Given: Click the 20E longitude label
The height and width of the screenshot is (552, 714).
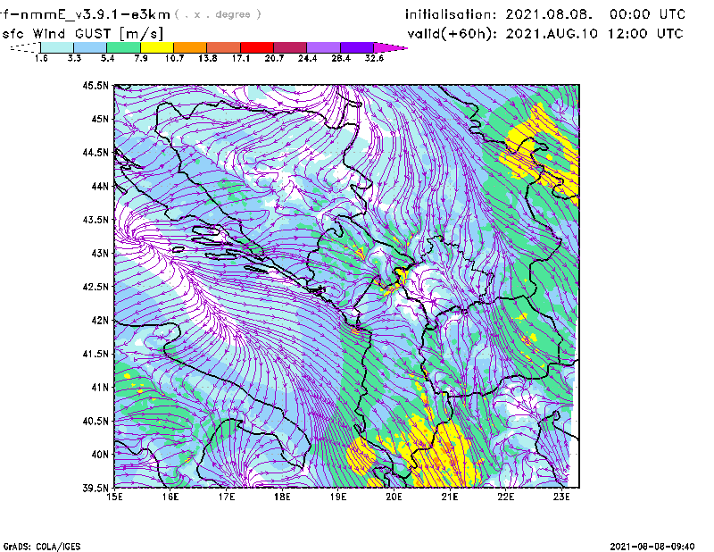Looking at the screenshot, I should pyautogui.click(x=394, y=497).
